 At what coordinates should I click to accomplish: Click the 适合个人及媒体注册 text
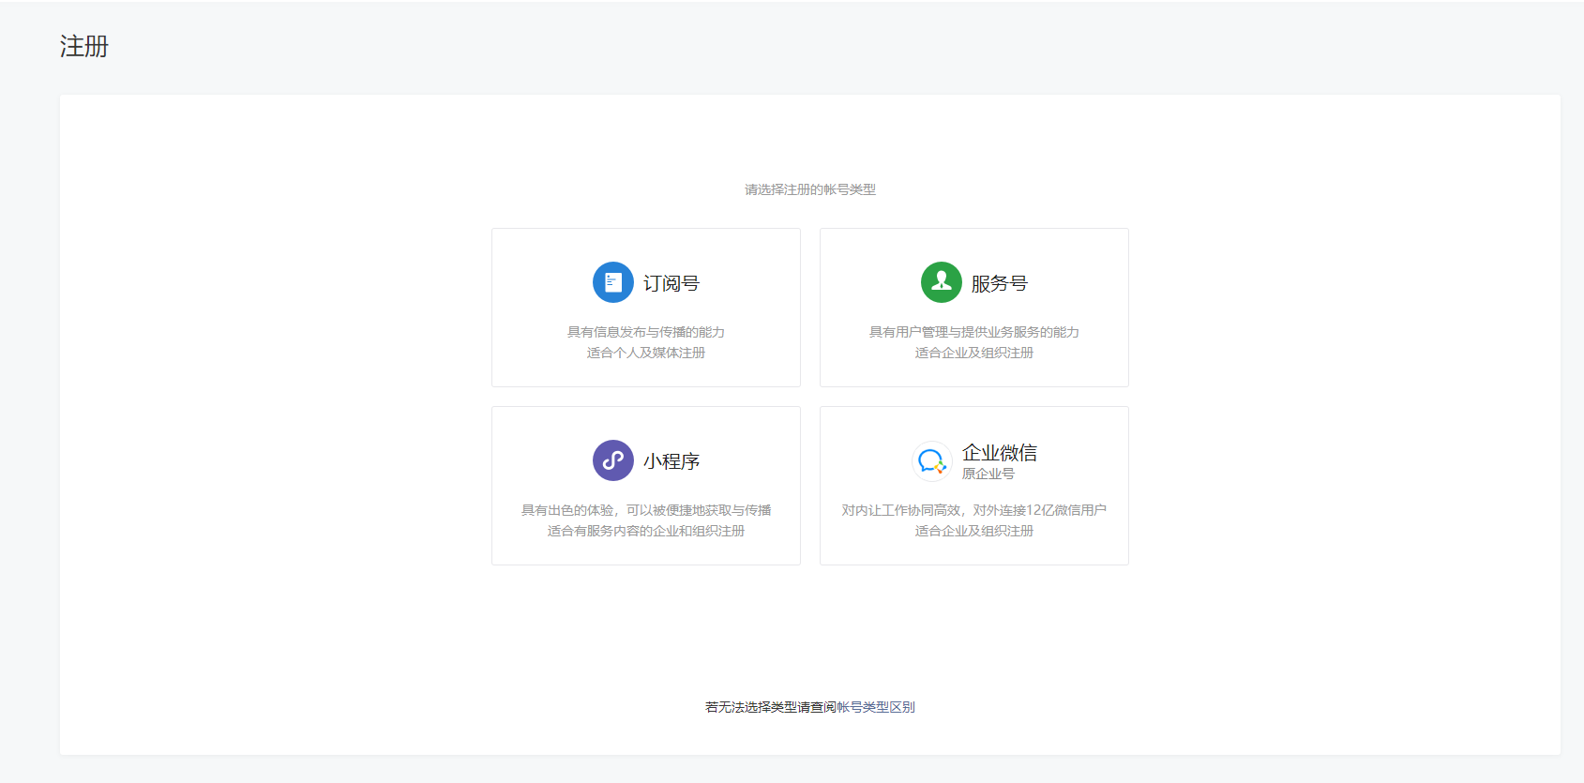[646, 353]
